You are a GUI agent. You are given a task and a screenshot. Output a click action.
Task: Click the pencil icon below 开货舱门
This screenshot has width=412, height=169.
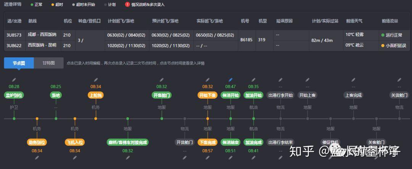click(x=185, y=158)
